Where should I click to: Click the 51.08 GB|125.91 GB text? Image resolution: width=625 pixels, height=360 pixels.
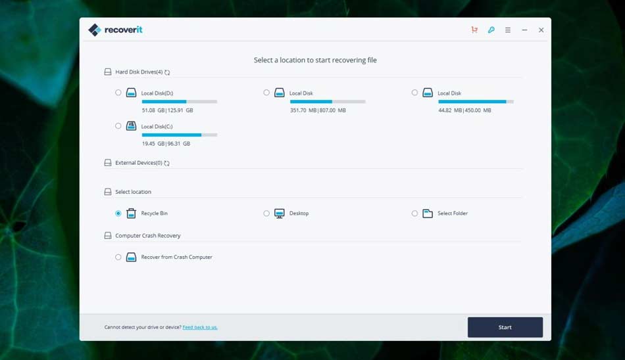pyautogui.click(x=167, y=110)
